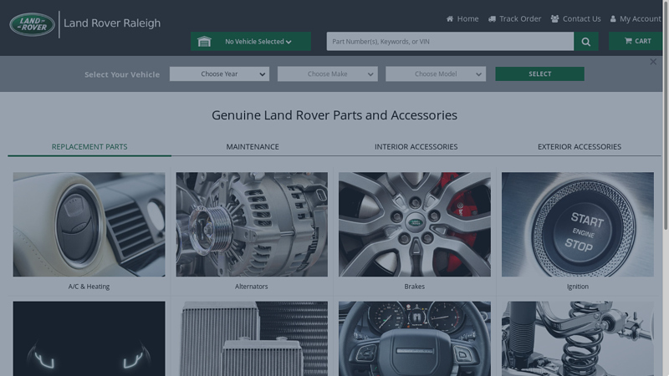Click the garage icon beside No Vehicle Selected

coord(204,41)
